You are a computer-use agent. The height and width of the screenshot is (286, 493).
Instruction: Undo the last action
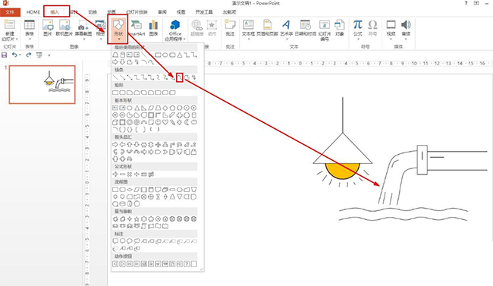(14, 55)
